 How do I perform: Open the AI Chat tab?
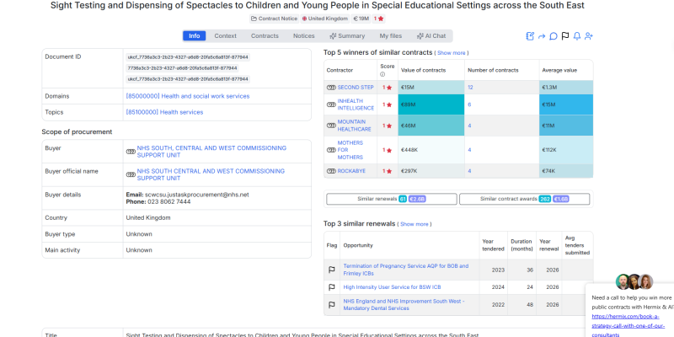[x=431, y=36]
